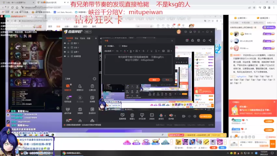The width and height of the screenshot is (277, 156).
Task: Open the 视频连麦 tool
Action: tap(68, 99)
